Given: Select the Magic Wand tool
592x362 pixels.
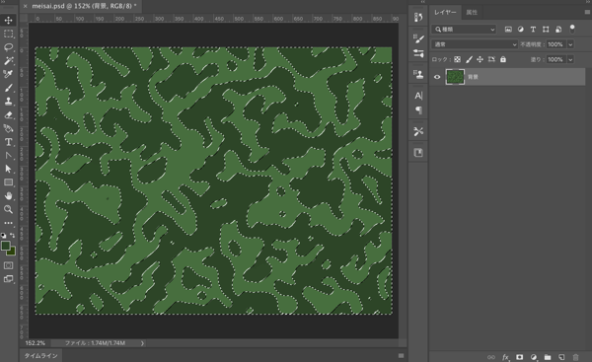Looking at the screenshot, I should pyautogui.click(x=8, y=60).
